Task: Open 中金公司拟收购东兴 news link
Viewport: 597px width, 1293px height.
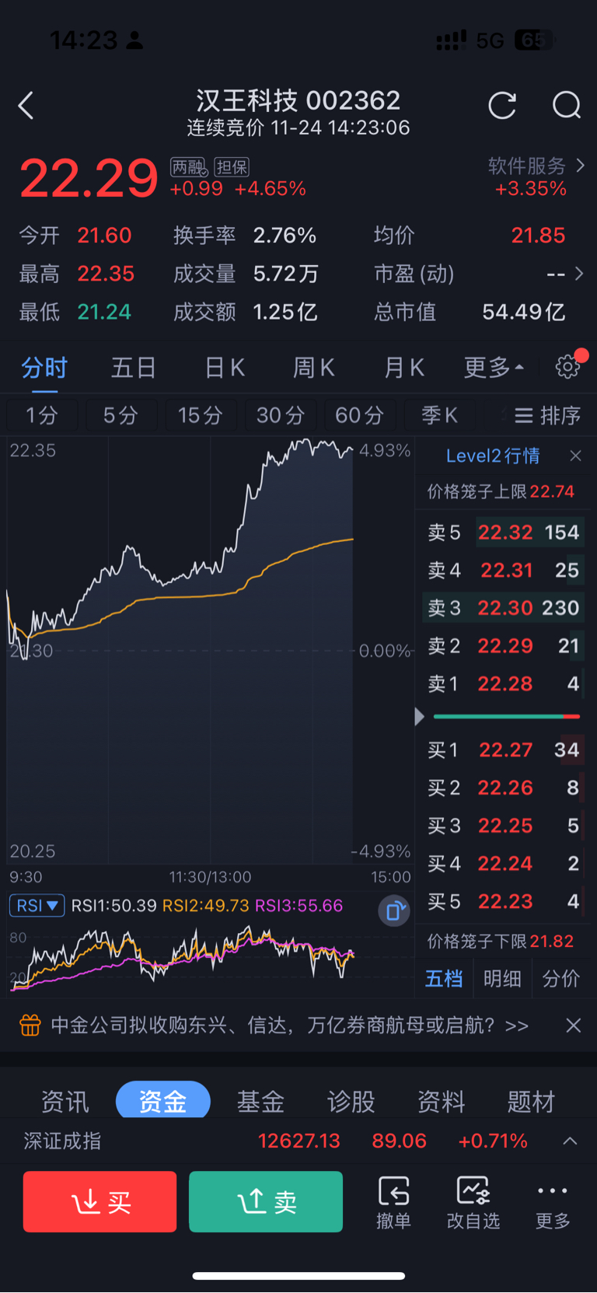Action: click(289, 1026)
